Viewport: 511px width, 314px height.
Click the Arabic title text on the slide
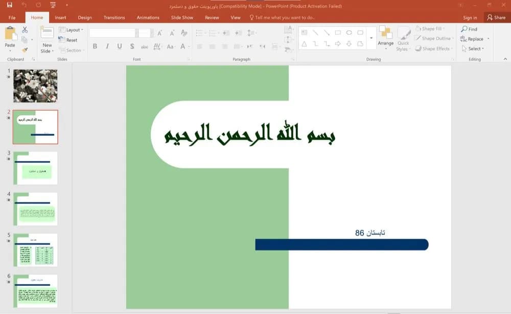250,134
